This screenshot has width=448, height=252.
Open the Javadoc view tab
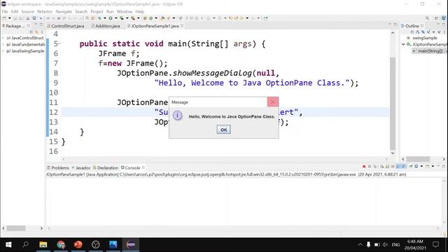point(81,168)
